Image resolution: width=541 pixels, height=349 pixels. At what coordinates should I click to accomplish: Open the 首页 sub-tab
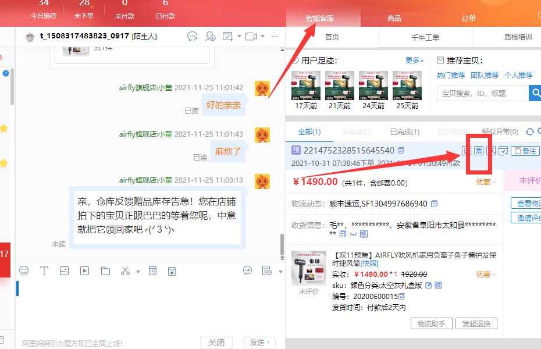coord(332,37)
